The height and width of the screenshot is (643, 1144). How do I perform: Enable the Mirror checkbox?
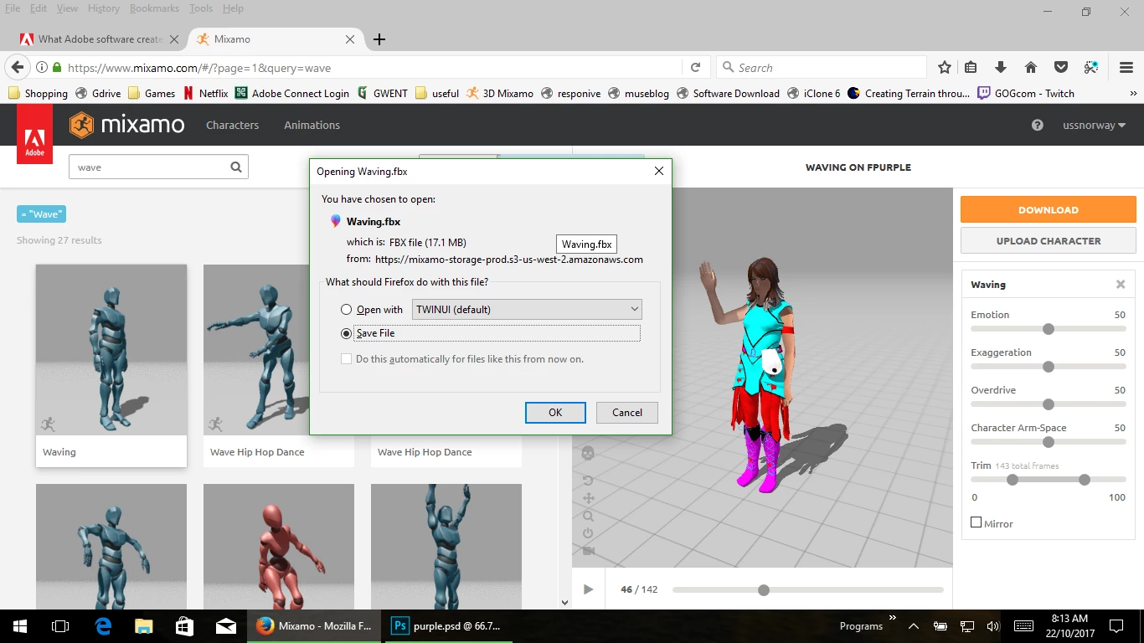click(x=976, y=522)
